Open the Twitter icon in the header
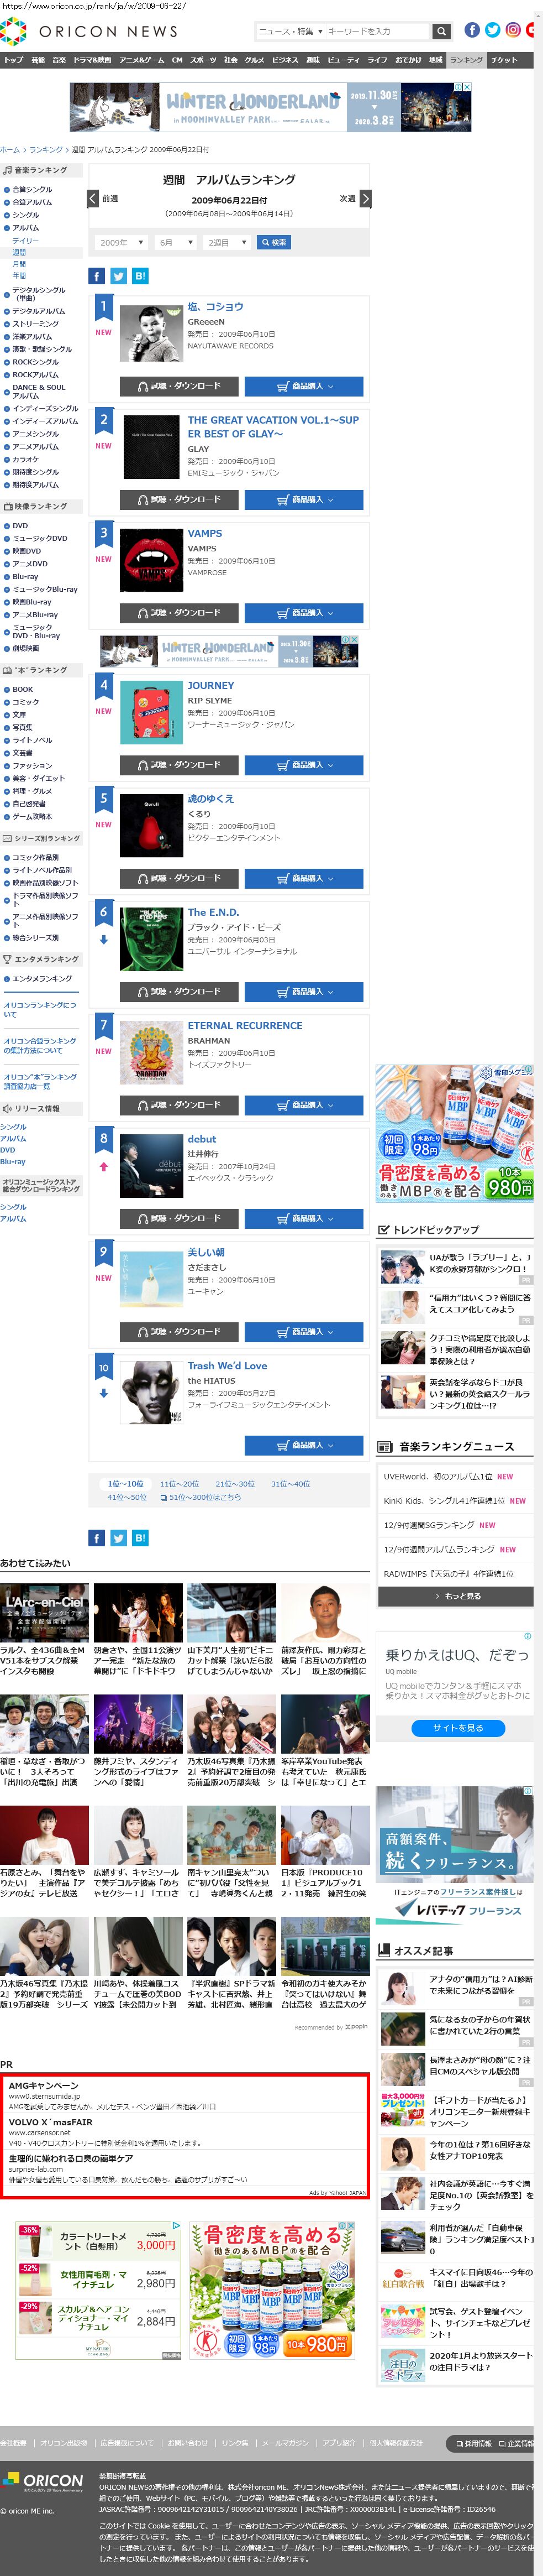This screenshot has width=543, height=2576. (492, 30)
